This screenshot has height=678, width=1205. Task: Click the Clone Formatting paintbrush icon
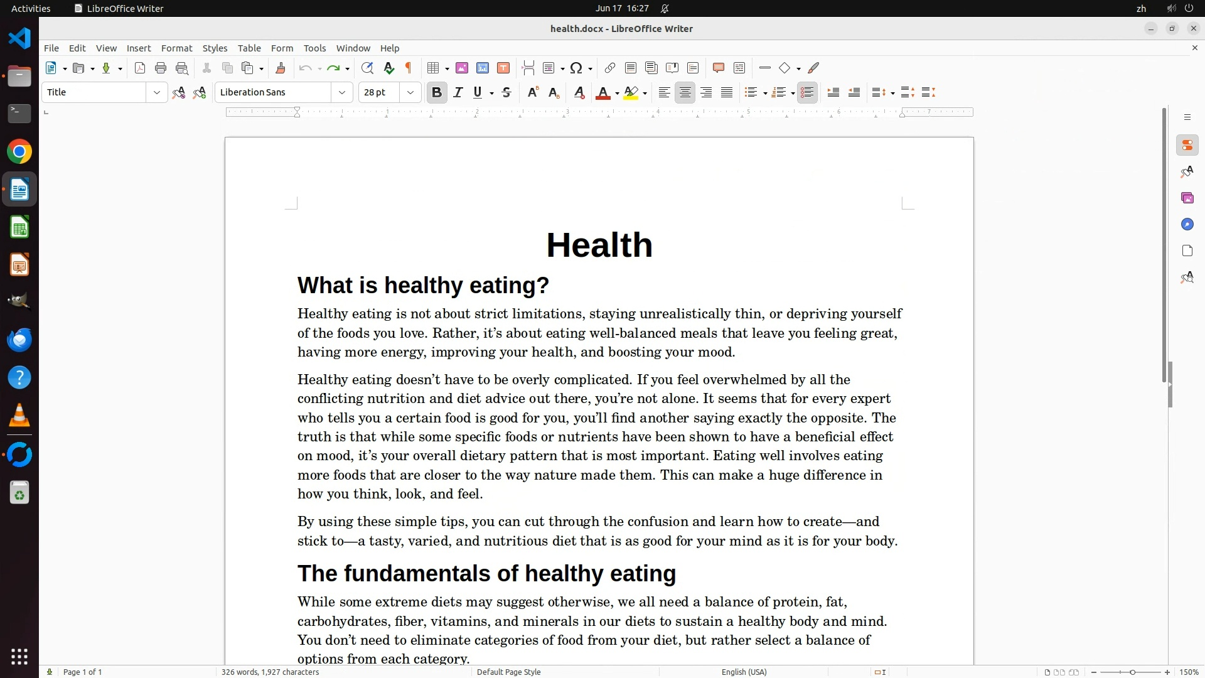pos(281,68)
